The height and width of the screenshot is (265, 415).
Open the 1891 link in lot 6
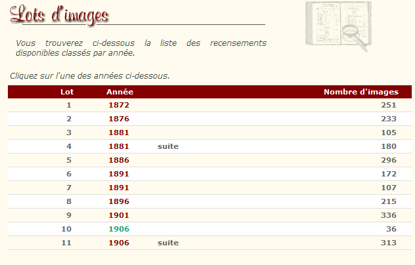[119, 174]
